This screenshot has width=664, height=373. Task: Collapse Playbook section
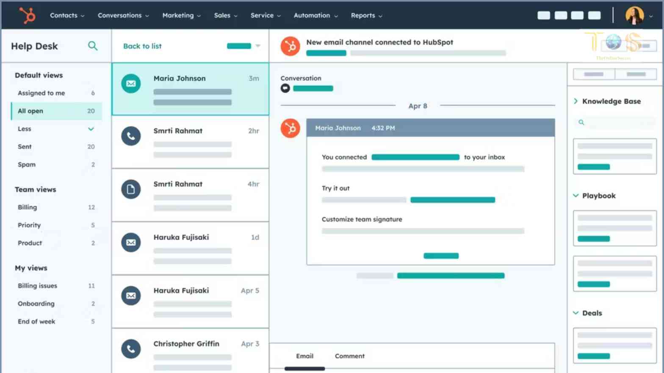click(575, 195)
